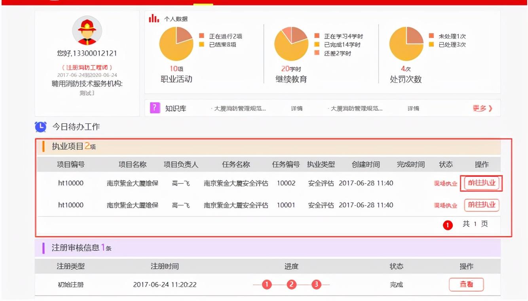This screenshot has width=528, height=301.
Task: Click the purple question mark 知识库 icon
Action: click(x=155, y=108)
